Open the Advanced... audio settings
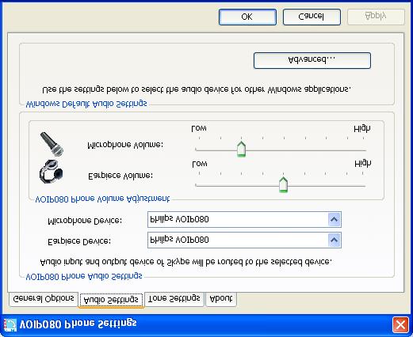The width and height of the screenshot is (413, 337). coord(312,60)
